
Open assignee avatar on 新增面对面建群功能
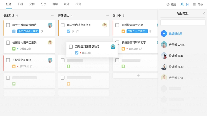(113, 47)
